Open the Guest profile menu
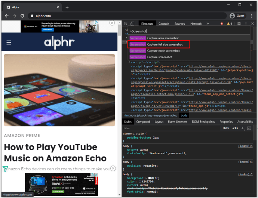The height and width of the screenshot is (198, 258). tap(237, 16)
